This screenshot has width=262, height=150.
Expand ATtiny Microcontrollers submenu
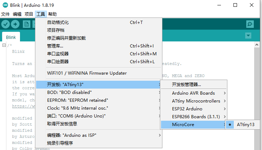(x=194, y=101)
